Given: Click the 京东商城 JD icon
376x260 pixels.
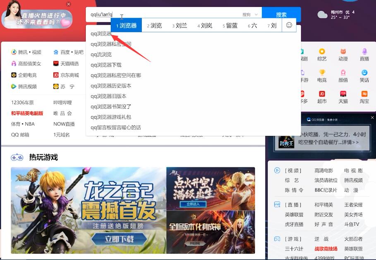Looking at the screenshot, I should click(56, 75).
